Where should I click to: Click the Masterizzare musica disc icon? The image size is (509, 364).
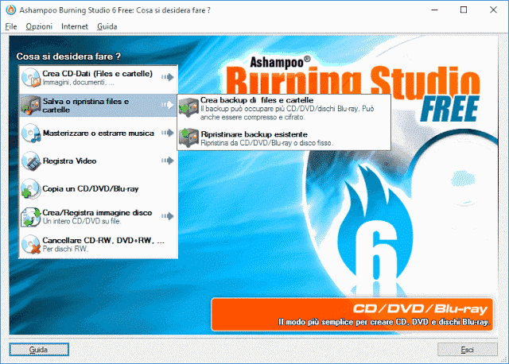(x=31, y=134)
